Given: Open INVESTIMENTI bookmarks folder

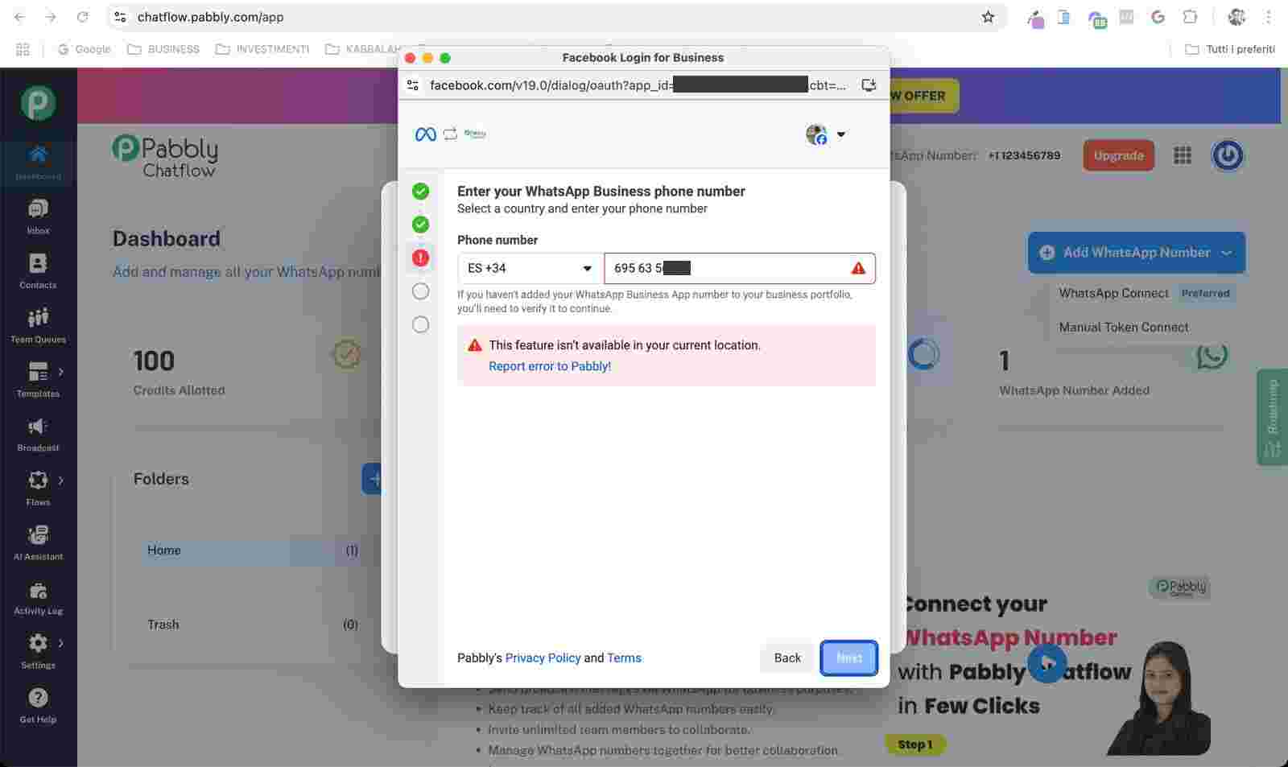Looking at the screenshot, I should click(x=262, y=49).
